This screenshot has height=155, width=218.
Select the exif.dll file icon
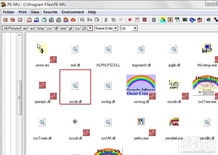pyautogui.click(x=75, y=49)
